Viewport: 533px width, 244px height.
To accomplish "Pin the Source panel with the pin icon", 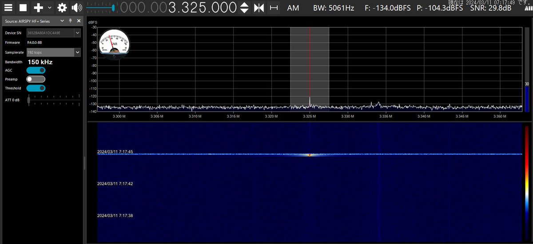I will pos(70,21).
